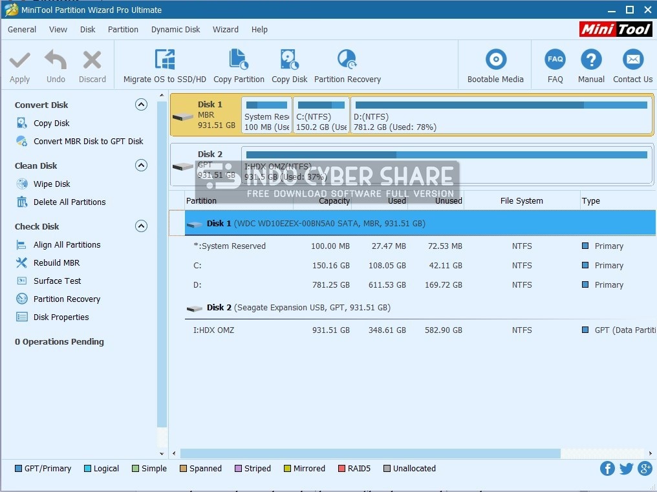Discard pending changes with the X icon
The height and width of the screenshot is (492, 657).
[x=92, y=67]
